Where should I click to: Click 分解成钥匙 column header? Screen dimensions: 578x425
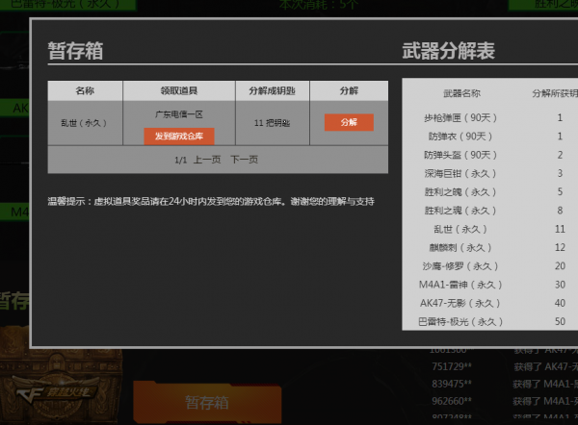pos(272,90)
